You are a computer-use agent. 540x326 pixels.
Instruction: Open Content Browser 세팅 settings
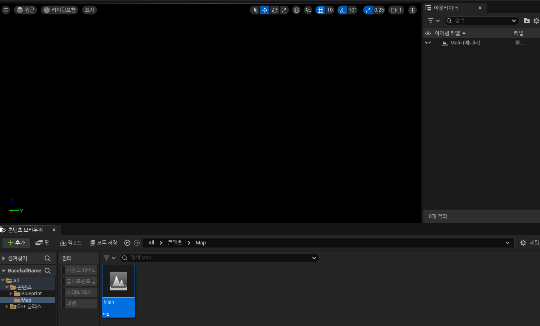click(x=530, y=243)
